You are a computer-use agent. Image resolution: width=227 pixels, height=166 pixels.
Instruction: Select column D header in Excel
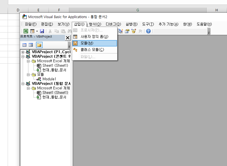pos(18,10)
